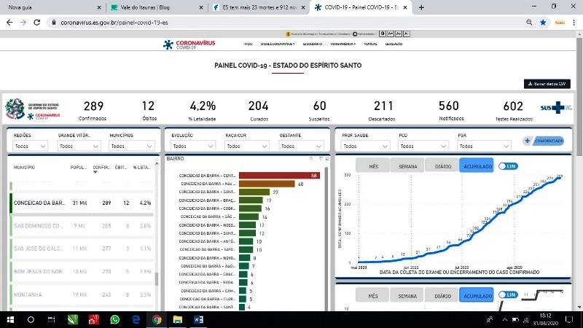
Task: Reload the current page
Action: [x=37, y=23]
